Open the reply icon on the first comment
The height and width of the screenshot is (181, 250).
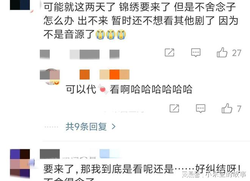(196, 53)
